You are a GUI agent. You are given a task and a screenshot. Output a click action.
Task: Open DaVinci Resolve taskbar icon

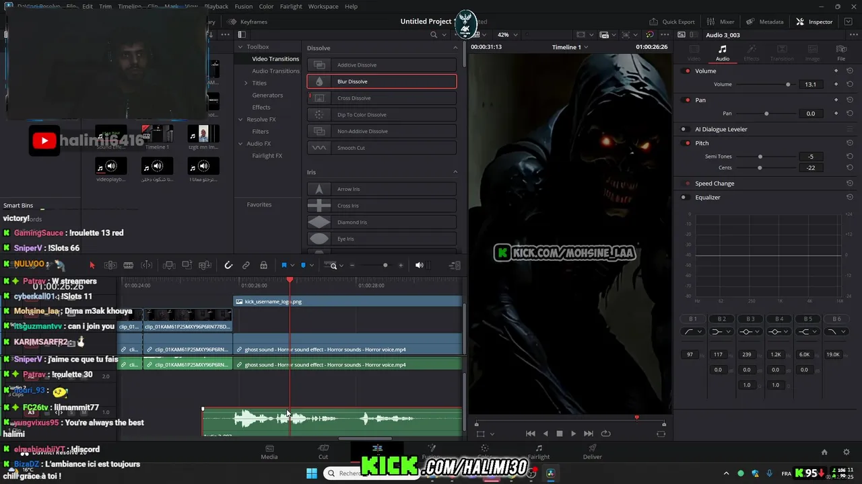[x=550, y=473]
